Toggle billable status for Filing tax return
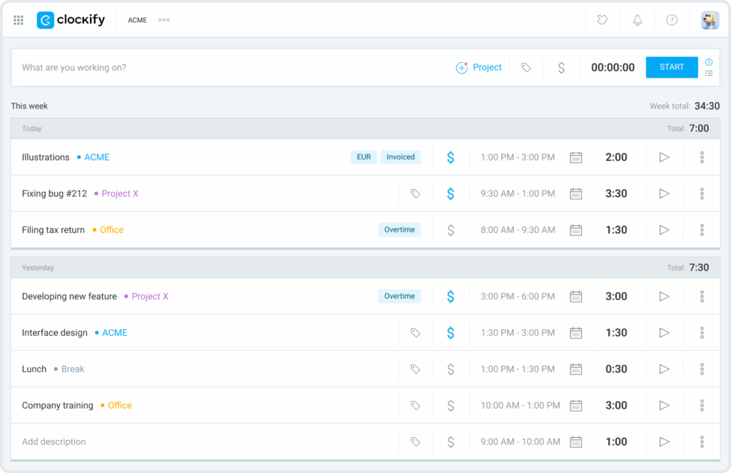Image resolution: width=731 pixels, height=473 pixels. click(x=450, y=230)
